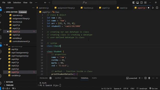The height and width of the screenshot is (90, 160).
Task: Switch to the PORTS panel tab
Action: point(94,78)
